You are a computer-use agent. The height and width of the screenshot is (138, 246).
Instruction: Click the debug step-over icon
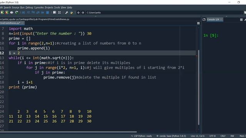click(28, 13)
